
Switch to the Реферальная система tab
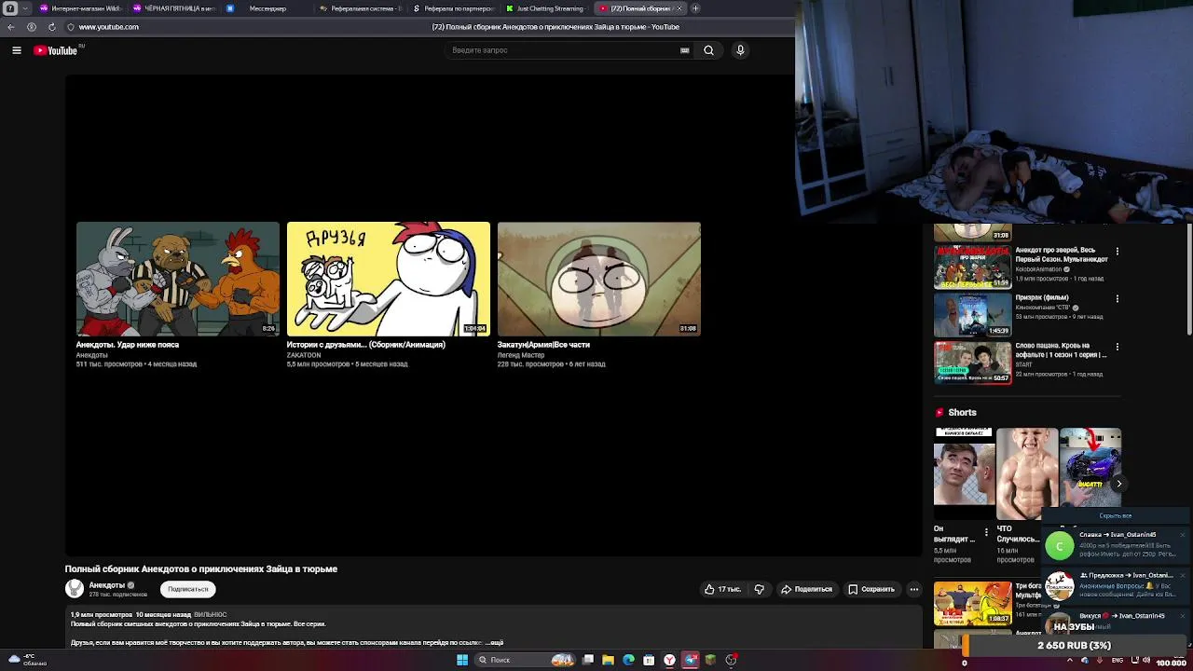(361, 8)
